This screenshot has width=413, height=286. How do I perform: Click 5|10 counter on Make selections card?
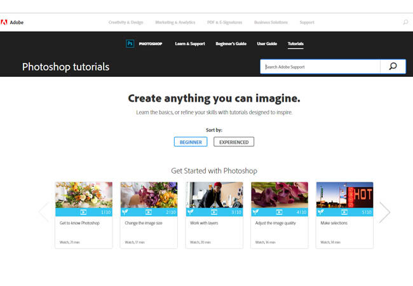click(367, 212)
